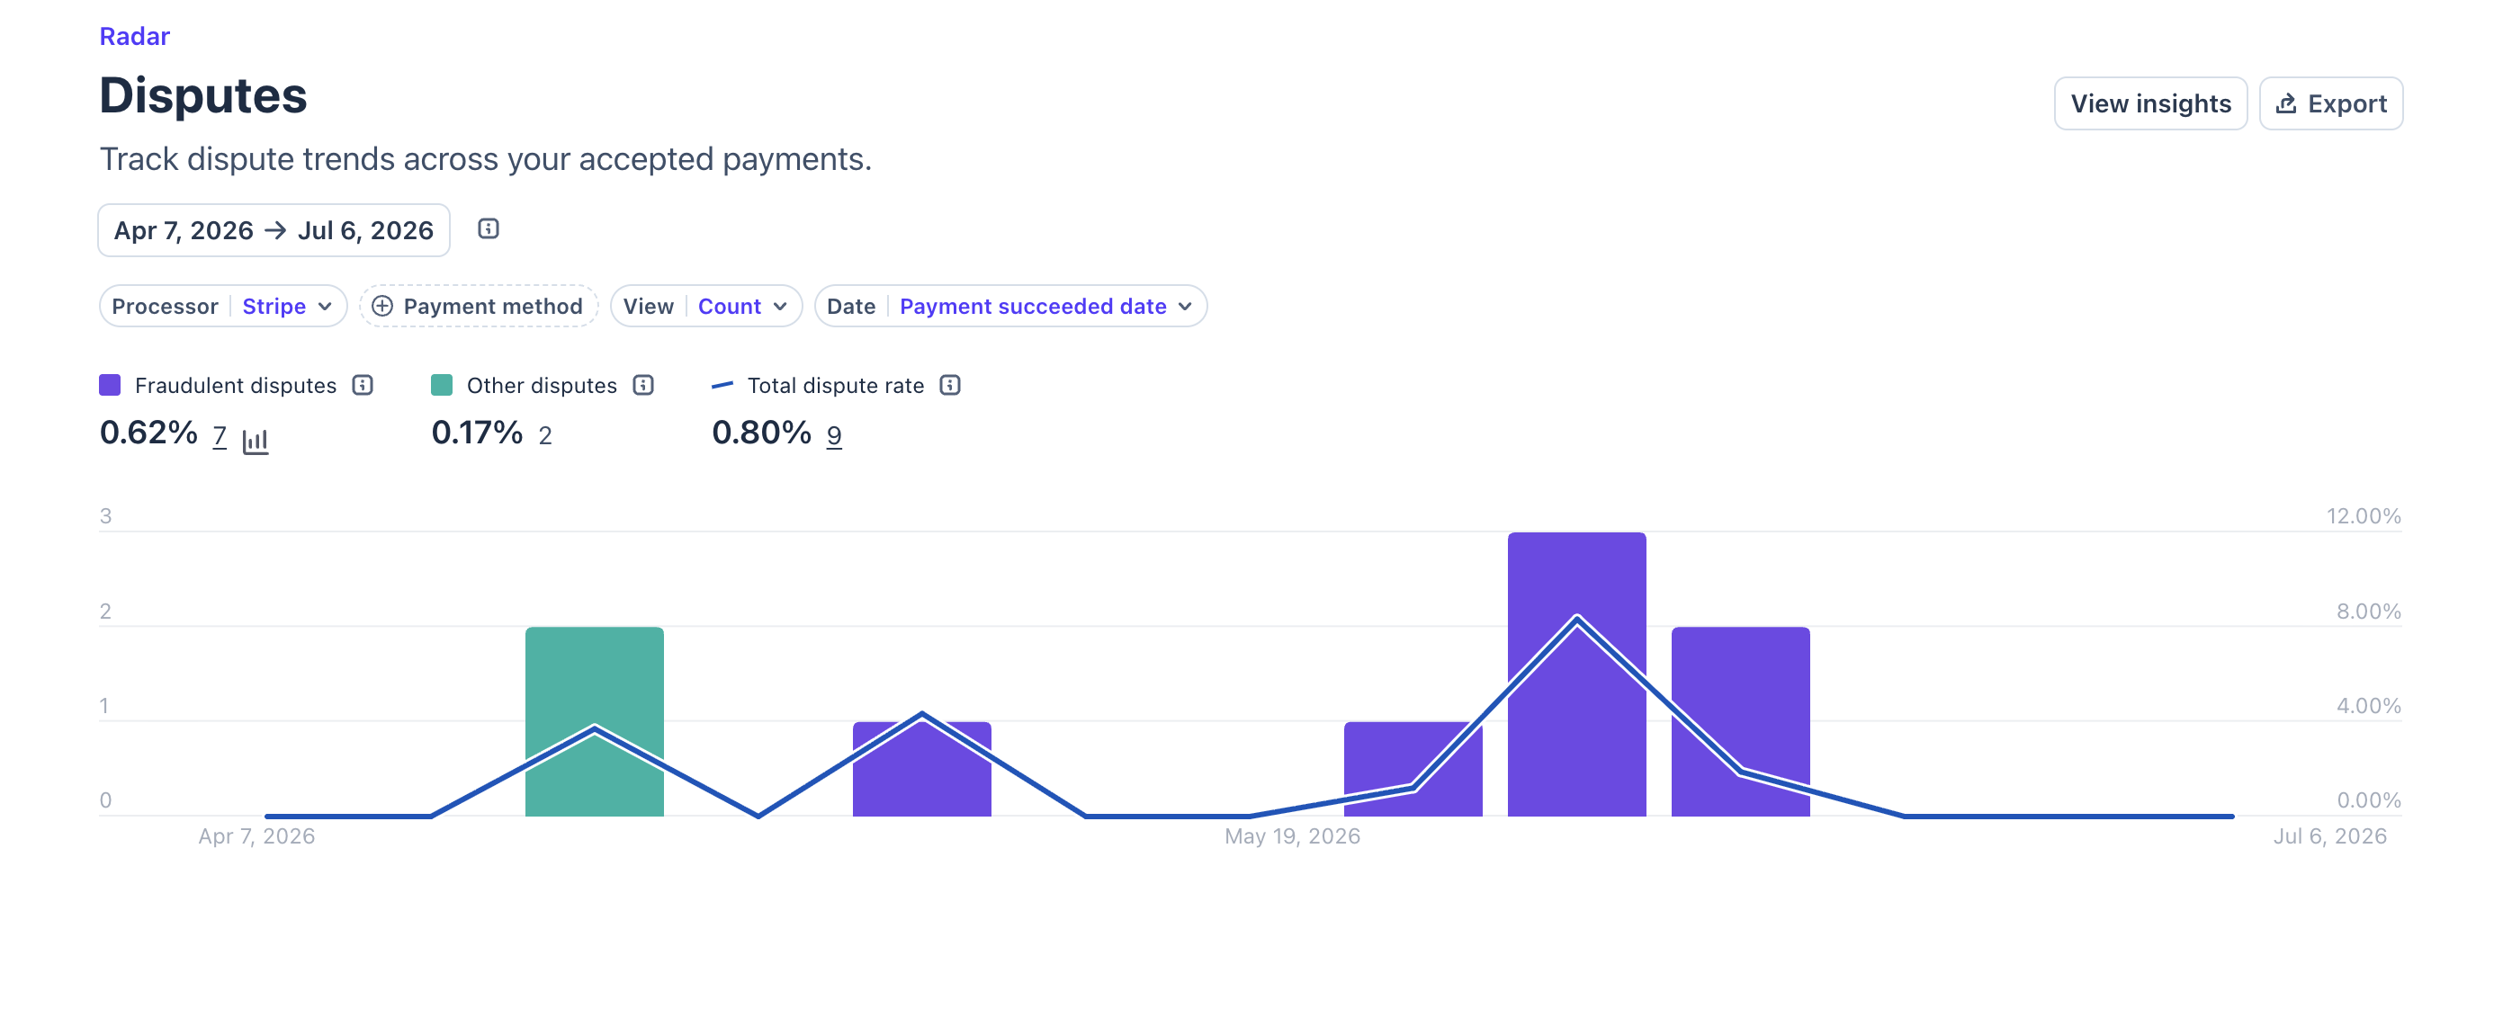Click info icon next to Other disputes

point(643,385)
